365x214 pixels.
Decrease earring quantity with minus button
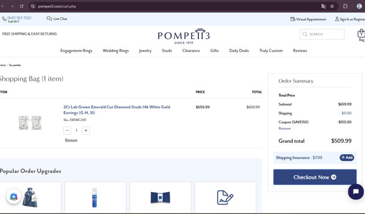click(x=67, y=131)
